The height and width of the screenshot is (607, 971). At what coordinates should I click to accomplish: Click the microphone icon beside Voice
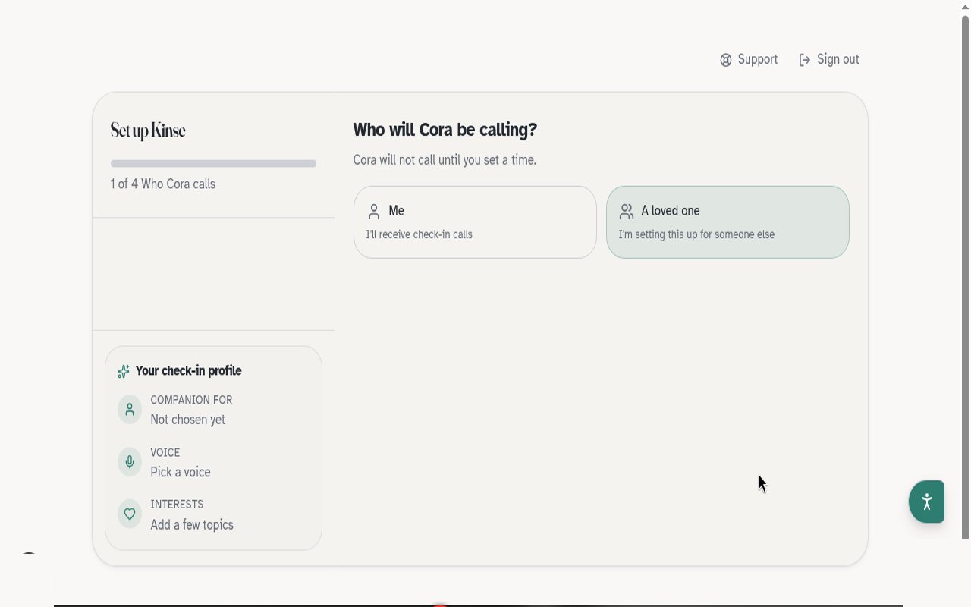[x=130, y=462]
